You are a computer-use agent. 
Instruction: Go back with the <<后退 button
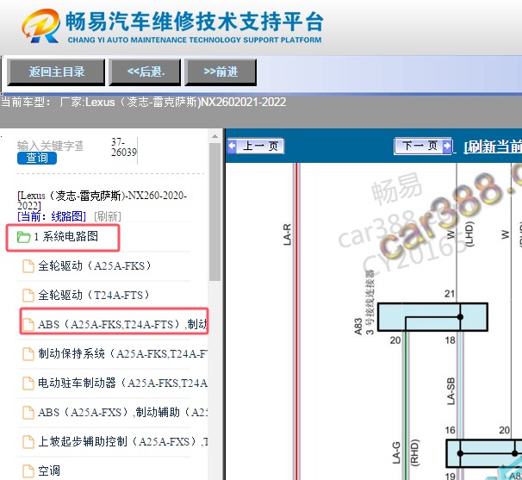coord(146,72)
